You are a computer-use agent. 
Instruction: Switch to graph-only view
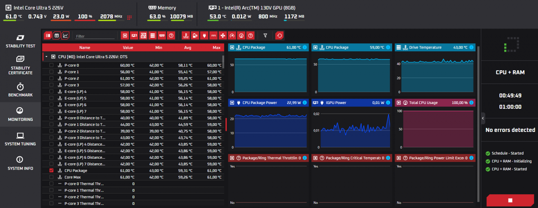click(65, 35)
